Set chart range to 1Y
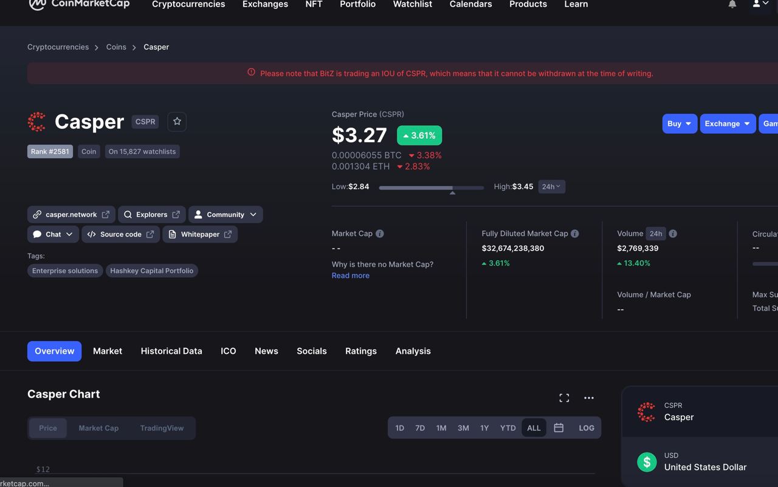This screenshot has width=778, height=487. (484, 428)
